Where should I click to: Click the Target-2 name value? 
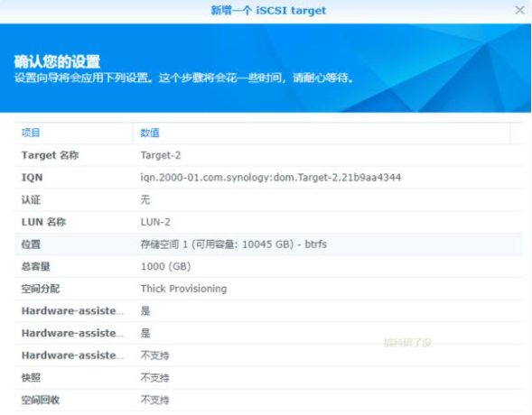point(161,155)
